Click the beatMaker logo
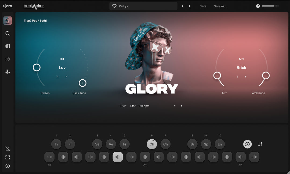 point(34,6)
